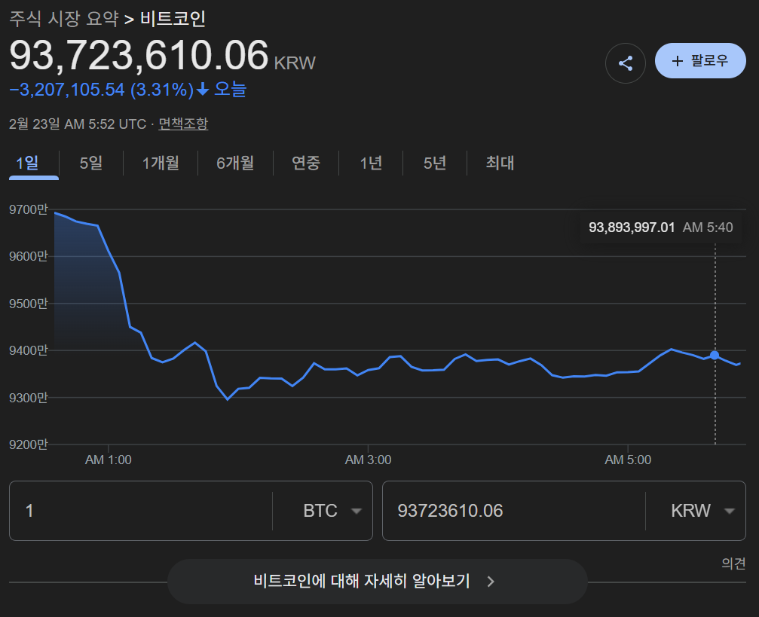The image size is (759, 617).
Task: Click the blue chart marker at AM 5:40
Action: pos(715,355)
